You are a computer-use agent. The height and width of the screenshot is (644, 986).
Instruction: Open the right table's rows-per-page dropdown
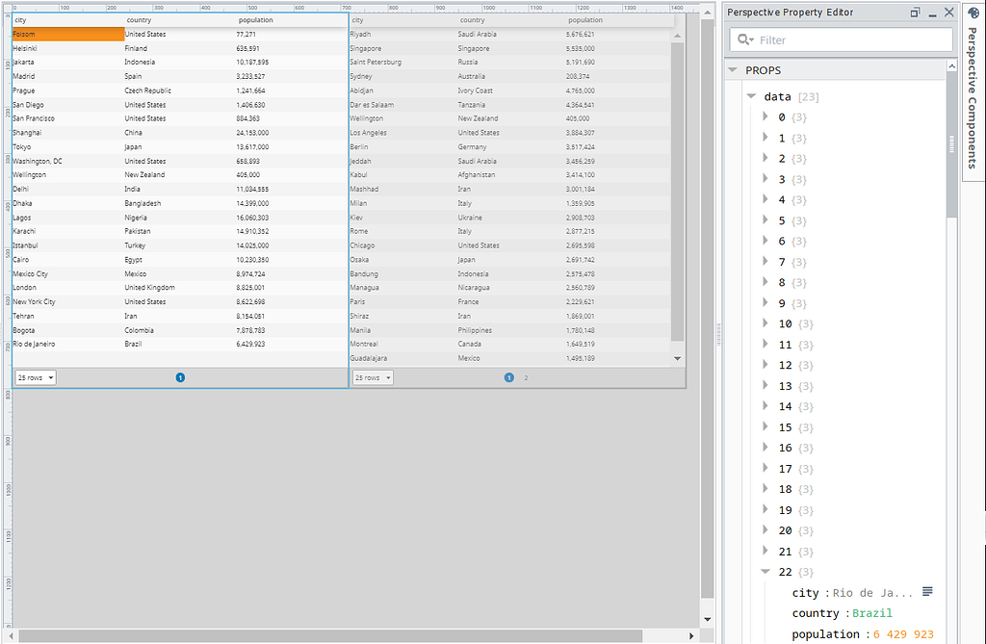(372, 377)
